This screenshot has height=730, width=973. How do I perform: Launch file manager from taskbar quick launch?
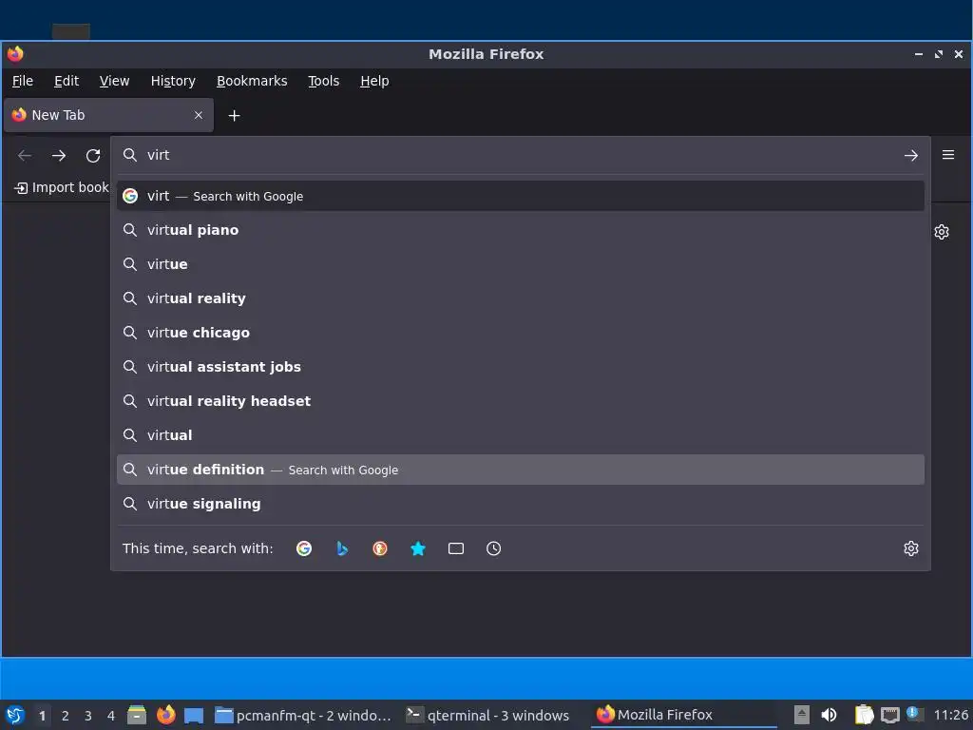pos(137,715)
